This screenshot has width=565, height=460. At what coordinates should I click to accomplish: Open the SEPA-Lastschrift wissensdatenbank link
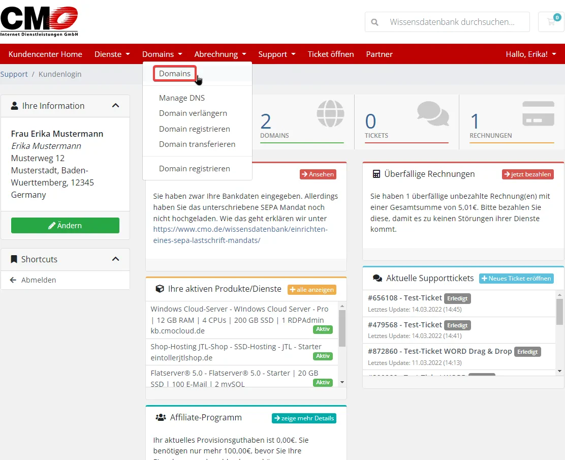(x=240, y=235)
